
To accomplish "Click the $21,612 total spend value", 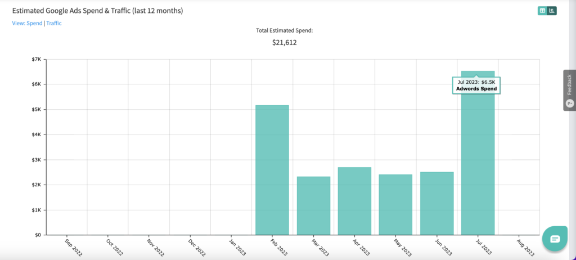I will (x=284, y=43).
